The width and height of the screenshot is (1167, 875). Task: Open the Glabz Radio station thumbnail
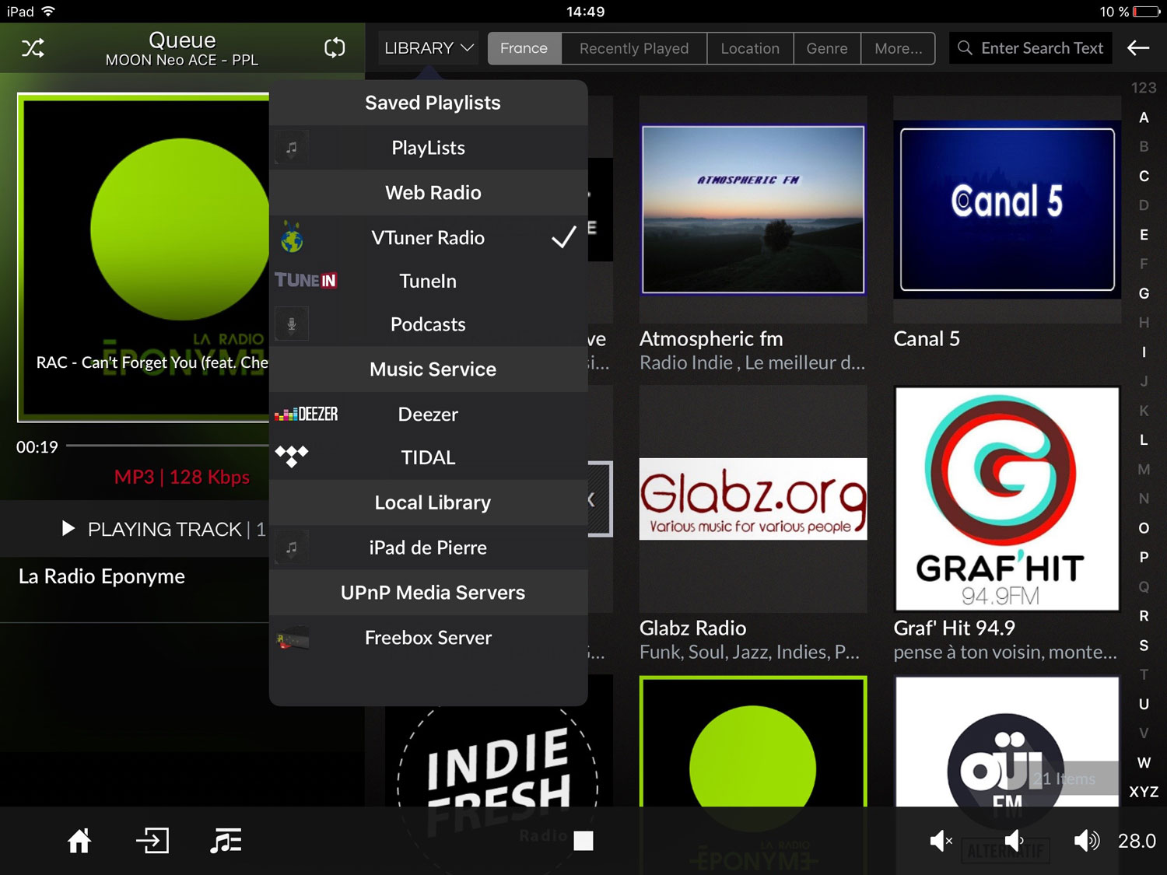point(753,499)
